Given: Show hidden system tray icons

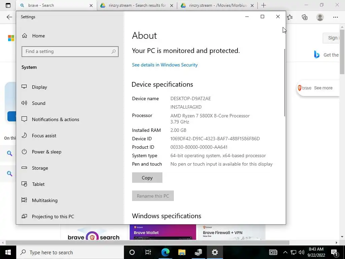Looking at the screenshot, I should coord(285,252).
